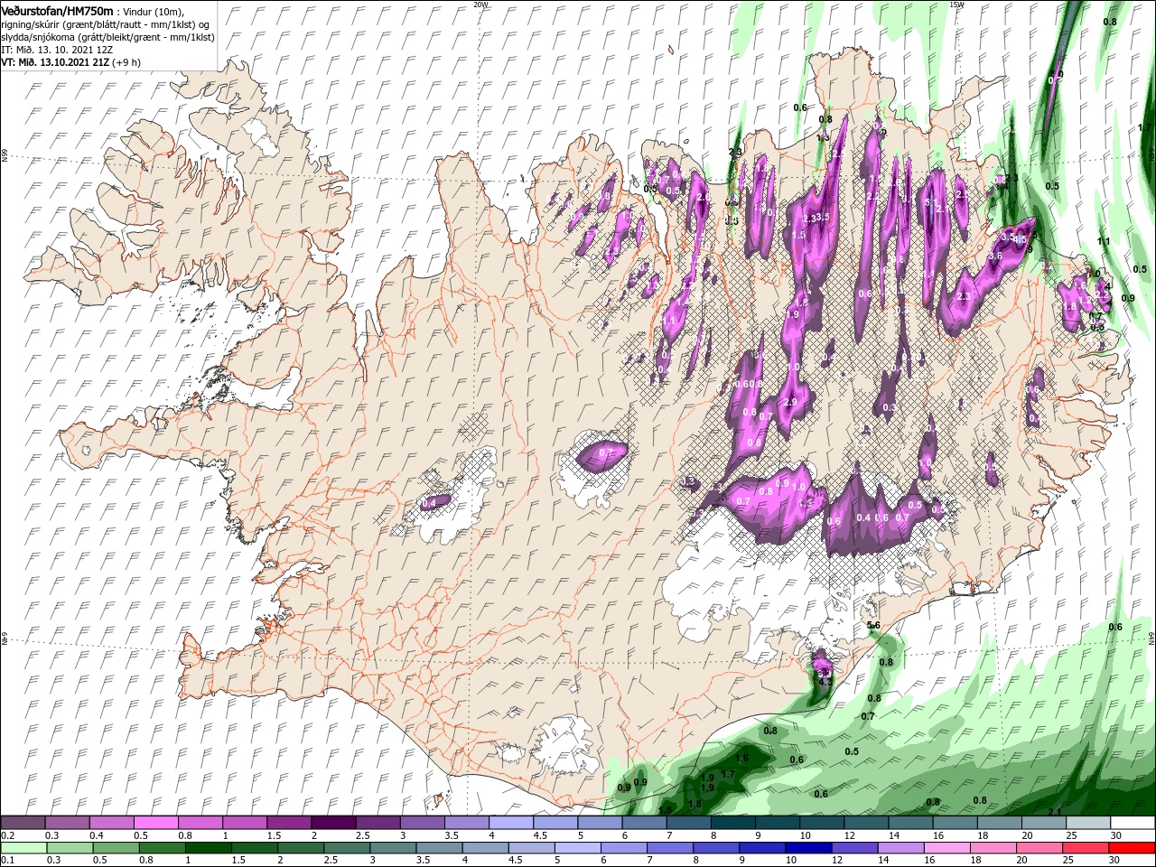Select the 14 snow legend swatch
Viewport: 1156px width, 867px height.
pos(910,823)
